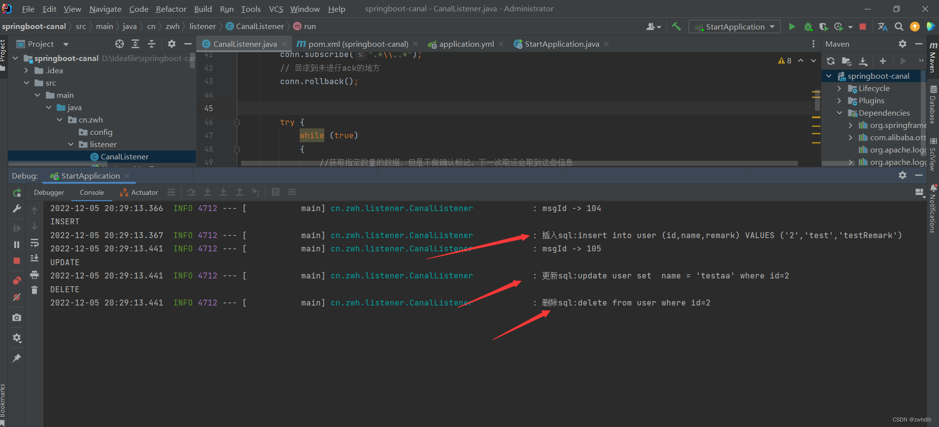939x427 pixels.
Task: Expand the Maven Plugins node
Action: coord(840,101)
